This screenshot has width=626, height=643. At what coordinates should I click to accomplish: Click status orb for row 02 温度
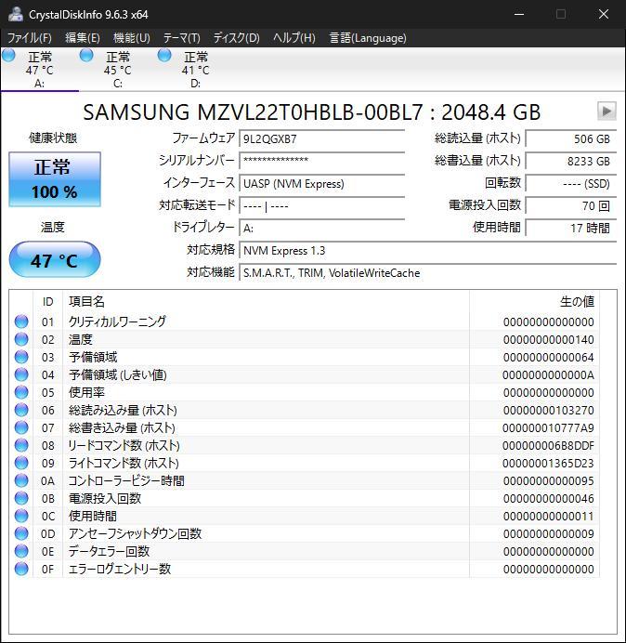point(21,339)
